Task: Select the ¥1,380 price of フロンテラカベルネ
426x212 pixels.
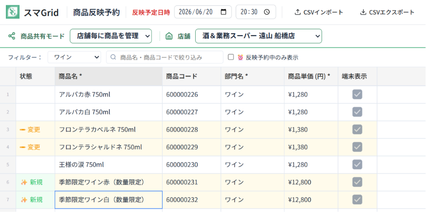Action: 311,130
